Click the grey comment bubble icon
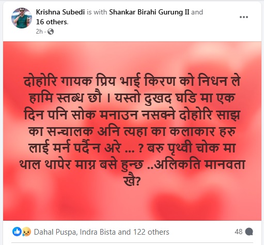264x245 pixels. click(249, 232)
